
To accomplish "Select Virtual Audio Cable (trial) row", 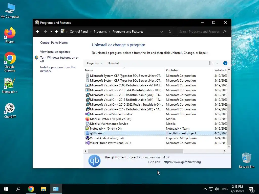I will pyautogui.click(x=156, y=138).
